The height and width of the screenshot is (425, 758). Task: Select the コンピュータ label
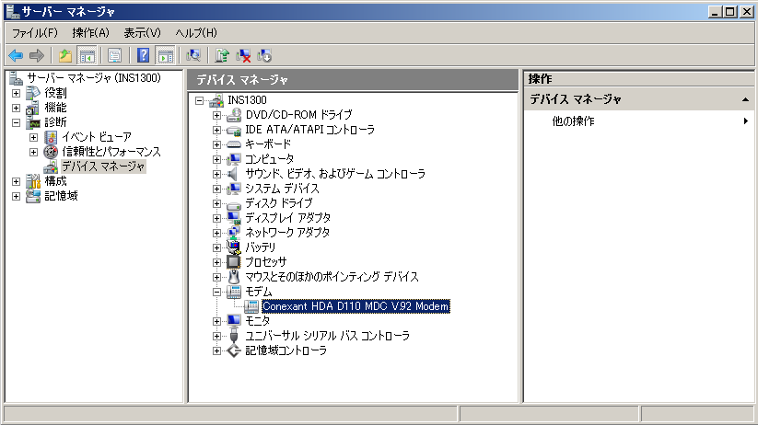269,159
